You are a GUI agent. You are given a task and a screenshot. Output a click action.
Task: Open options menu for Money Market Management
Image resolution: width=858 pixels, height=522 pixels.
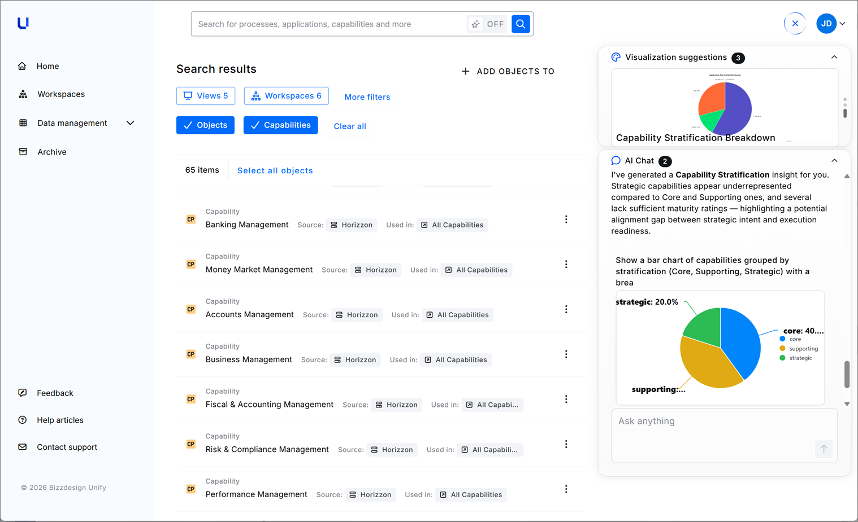(x=566, y=265)
